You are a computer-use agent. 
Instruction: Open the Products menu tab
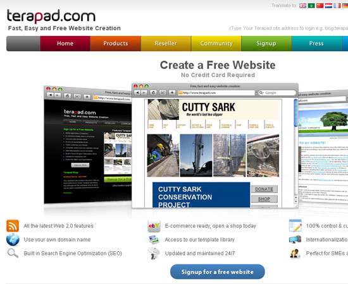pos(116,44)
